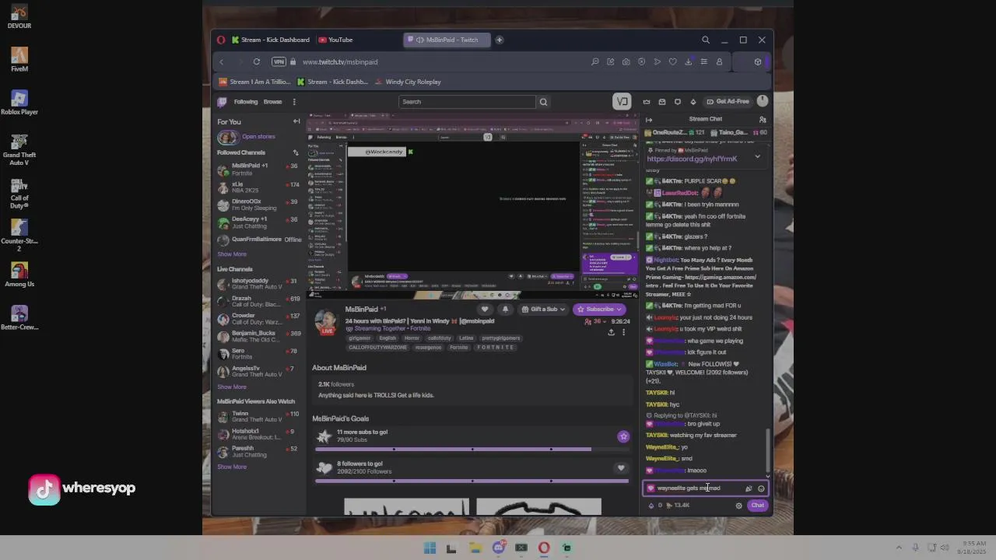The width and height of the screenshot is (996, 560).
Task: Open the Subscribe dropdown button
Action: tap(599, 310)
